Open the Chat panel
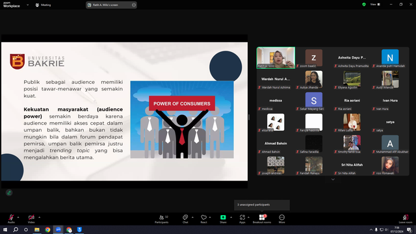This screenshot has height=234, width=416. [185, 219]
